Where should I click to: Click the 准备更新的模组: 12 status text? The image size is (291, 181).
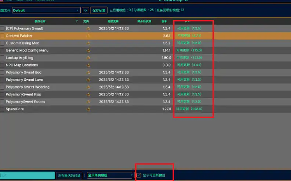170,10
